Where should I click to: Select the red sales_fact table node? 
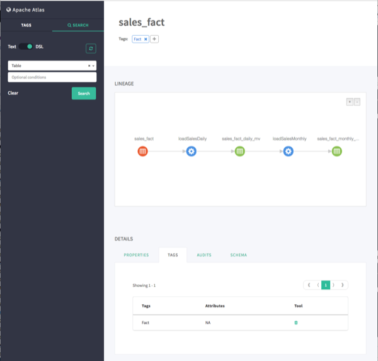(143, 152)
